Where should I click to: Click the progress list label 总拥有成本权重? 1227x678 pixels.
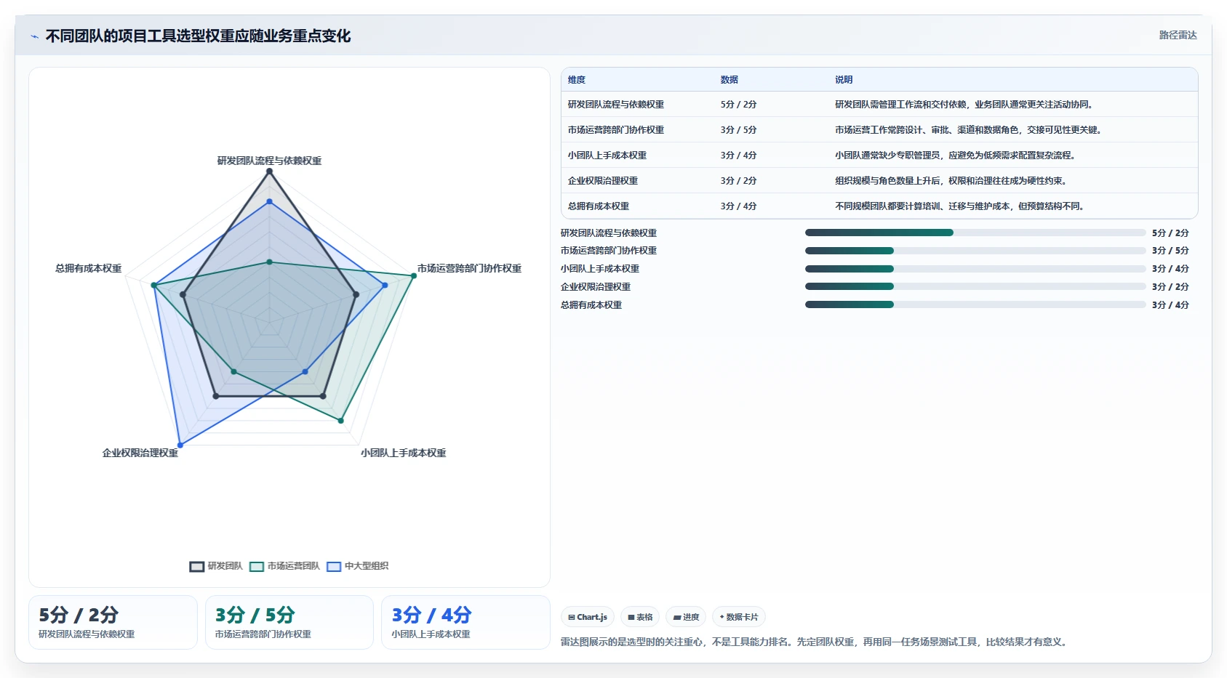coord(591,305)
